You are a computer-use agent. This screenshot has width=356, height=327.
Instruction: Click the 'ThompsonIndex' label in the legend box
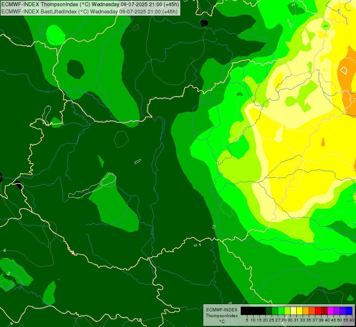222,316
